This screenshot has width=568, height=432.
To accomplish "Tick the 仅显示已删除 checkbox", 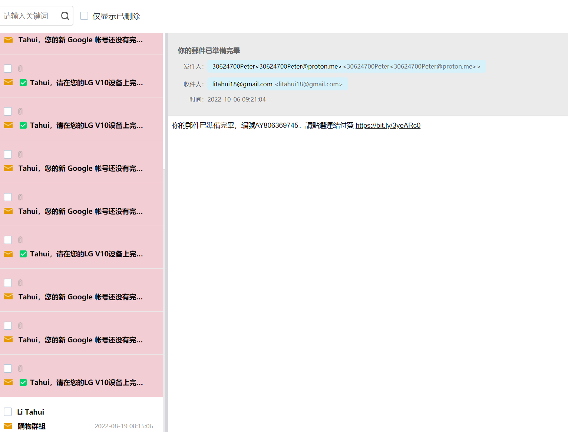I will pyautogui.click(x=84, y=16).
